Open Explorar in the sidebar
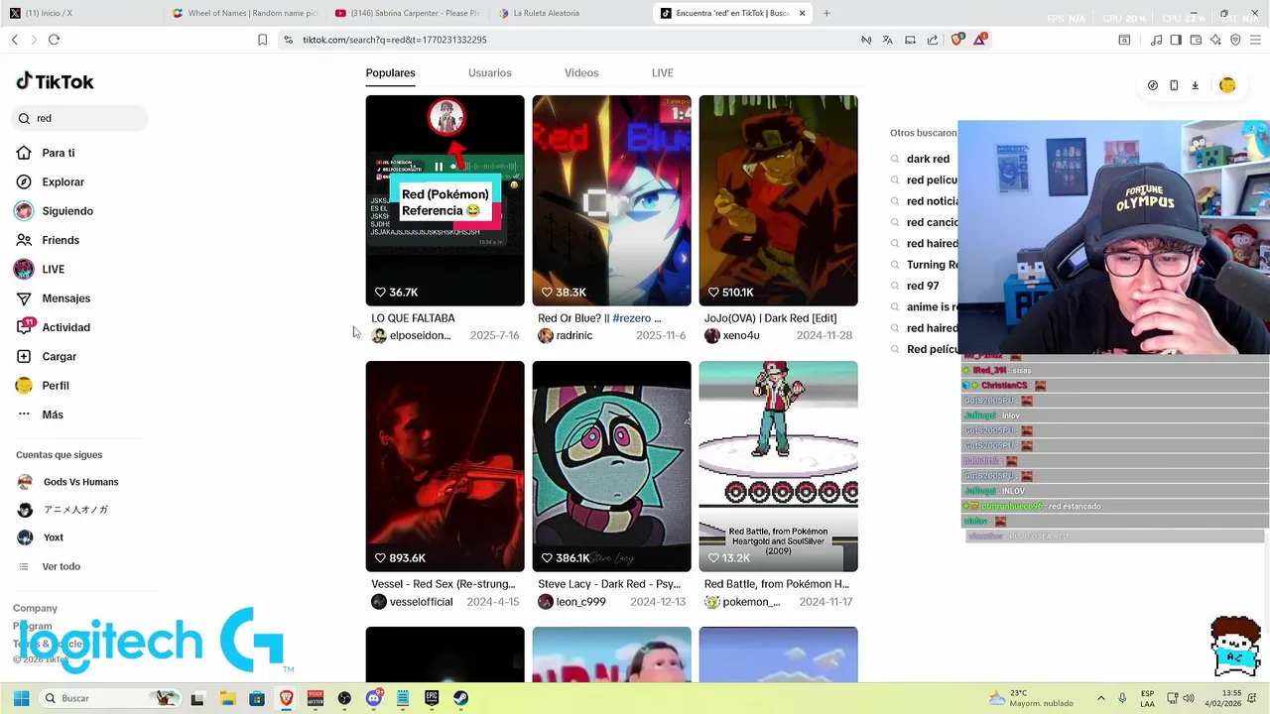 pyautogui.click(x=51, y=181)
